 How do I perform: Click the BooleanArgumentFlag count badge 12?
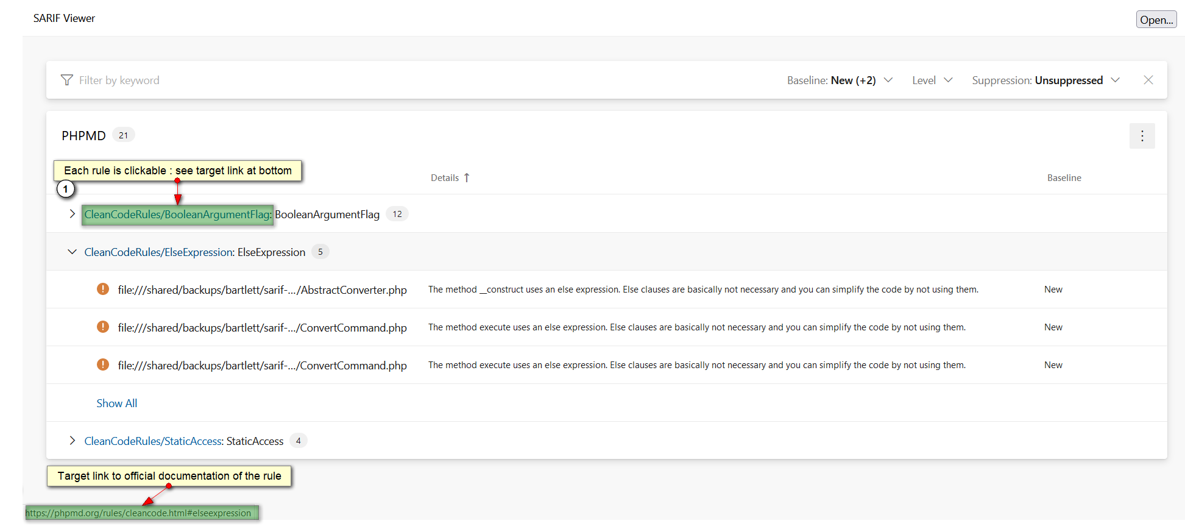pos(397,214)
